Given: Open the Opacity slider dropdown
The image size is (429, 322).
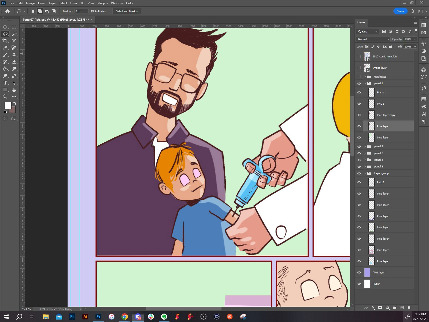Looking at the screenshot, I should point(415,39).
